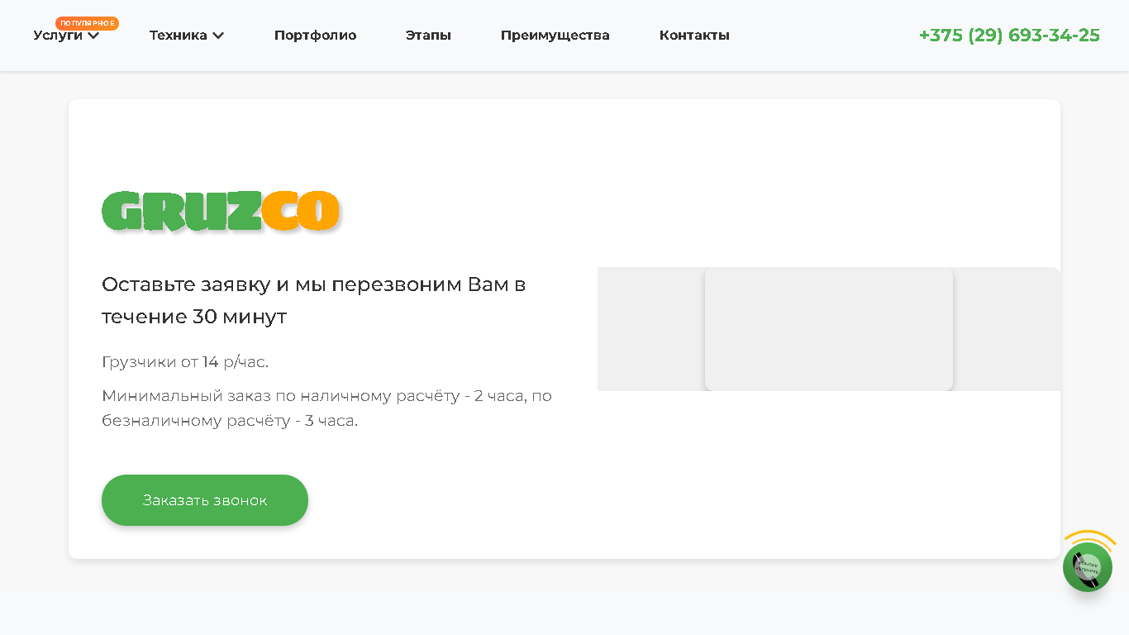Click the gray slide area right of the card
The width and height of the screenshot is (1129, 635).
pos(1007,329)
